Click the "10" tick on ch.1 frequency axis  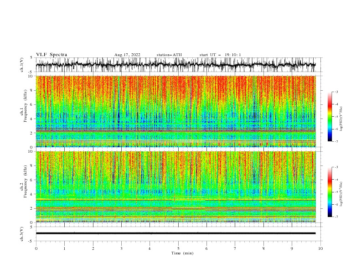click(x=31, y=76)
